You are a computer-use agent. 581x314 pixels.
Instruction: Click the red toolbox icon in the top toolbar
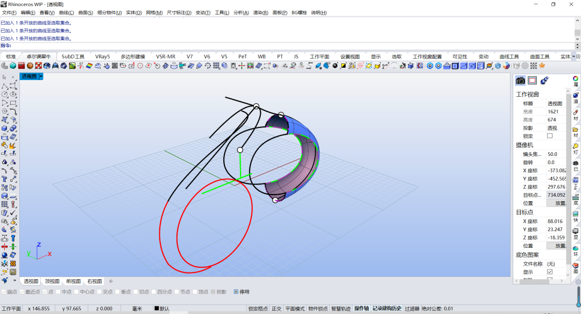[22, 66]
